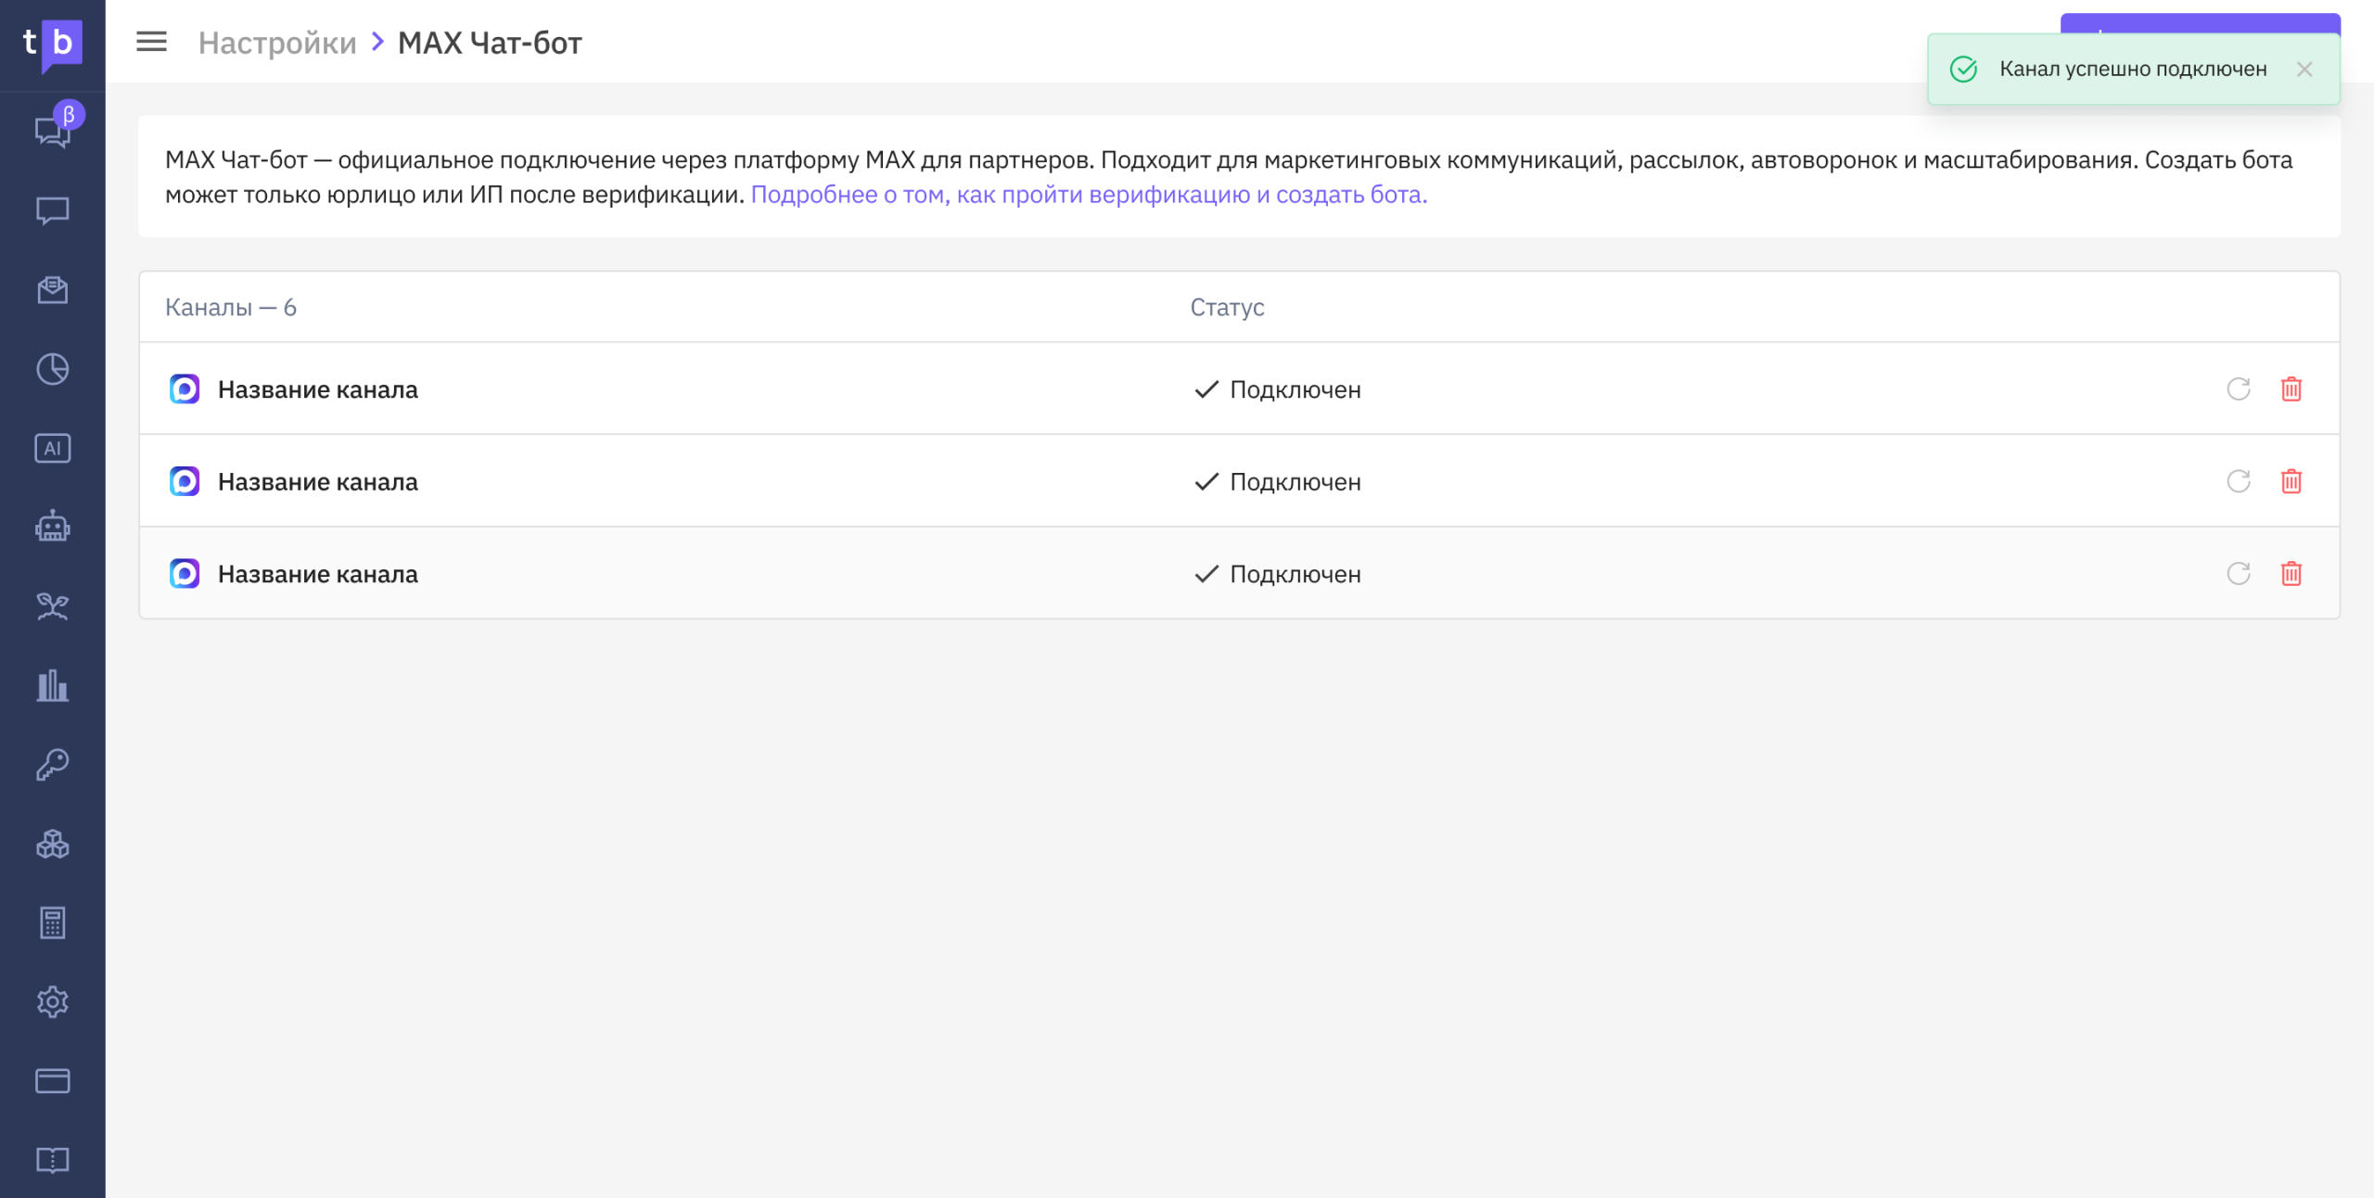The width and height of the screenshot is (2374, 1198).
Task: Delete the first channel with trash icon
Action: click(x=2291, y=389)
